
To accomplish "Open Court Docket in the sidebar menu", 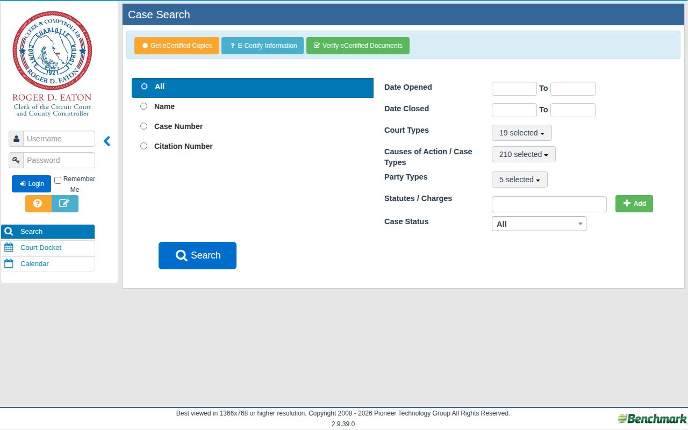I will point(48,248).
